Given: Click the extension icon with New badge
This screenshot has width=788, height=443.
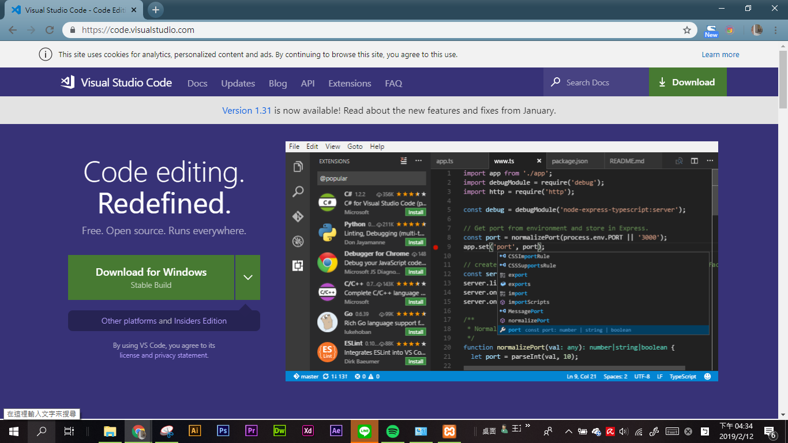Looking at the screenshot, I should click(711, 31).
